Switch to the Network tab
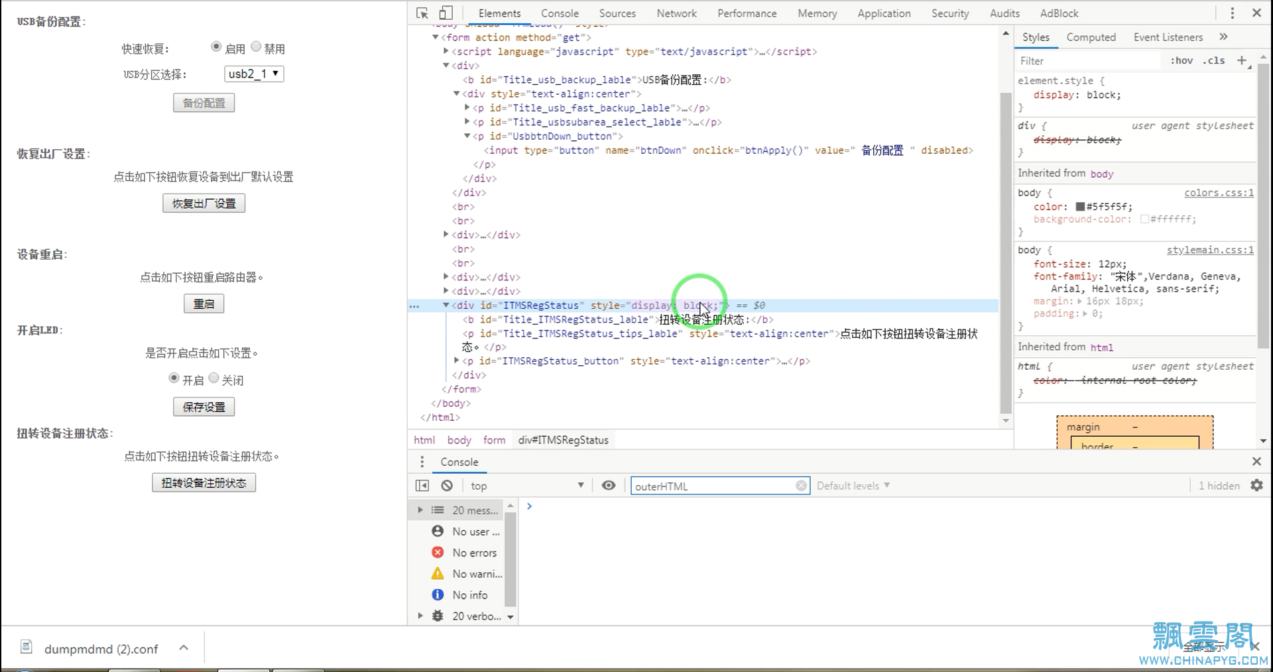Screen dimensions: 1273x672 click(676, 13)
